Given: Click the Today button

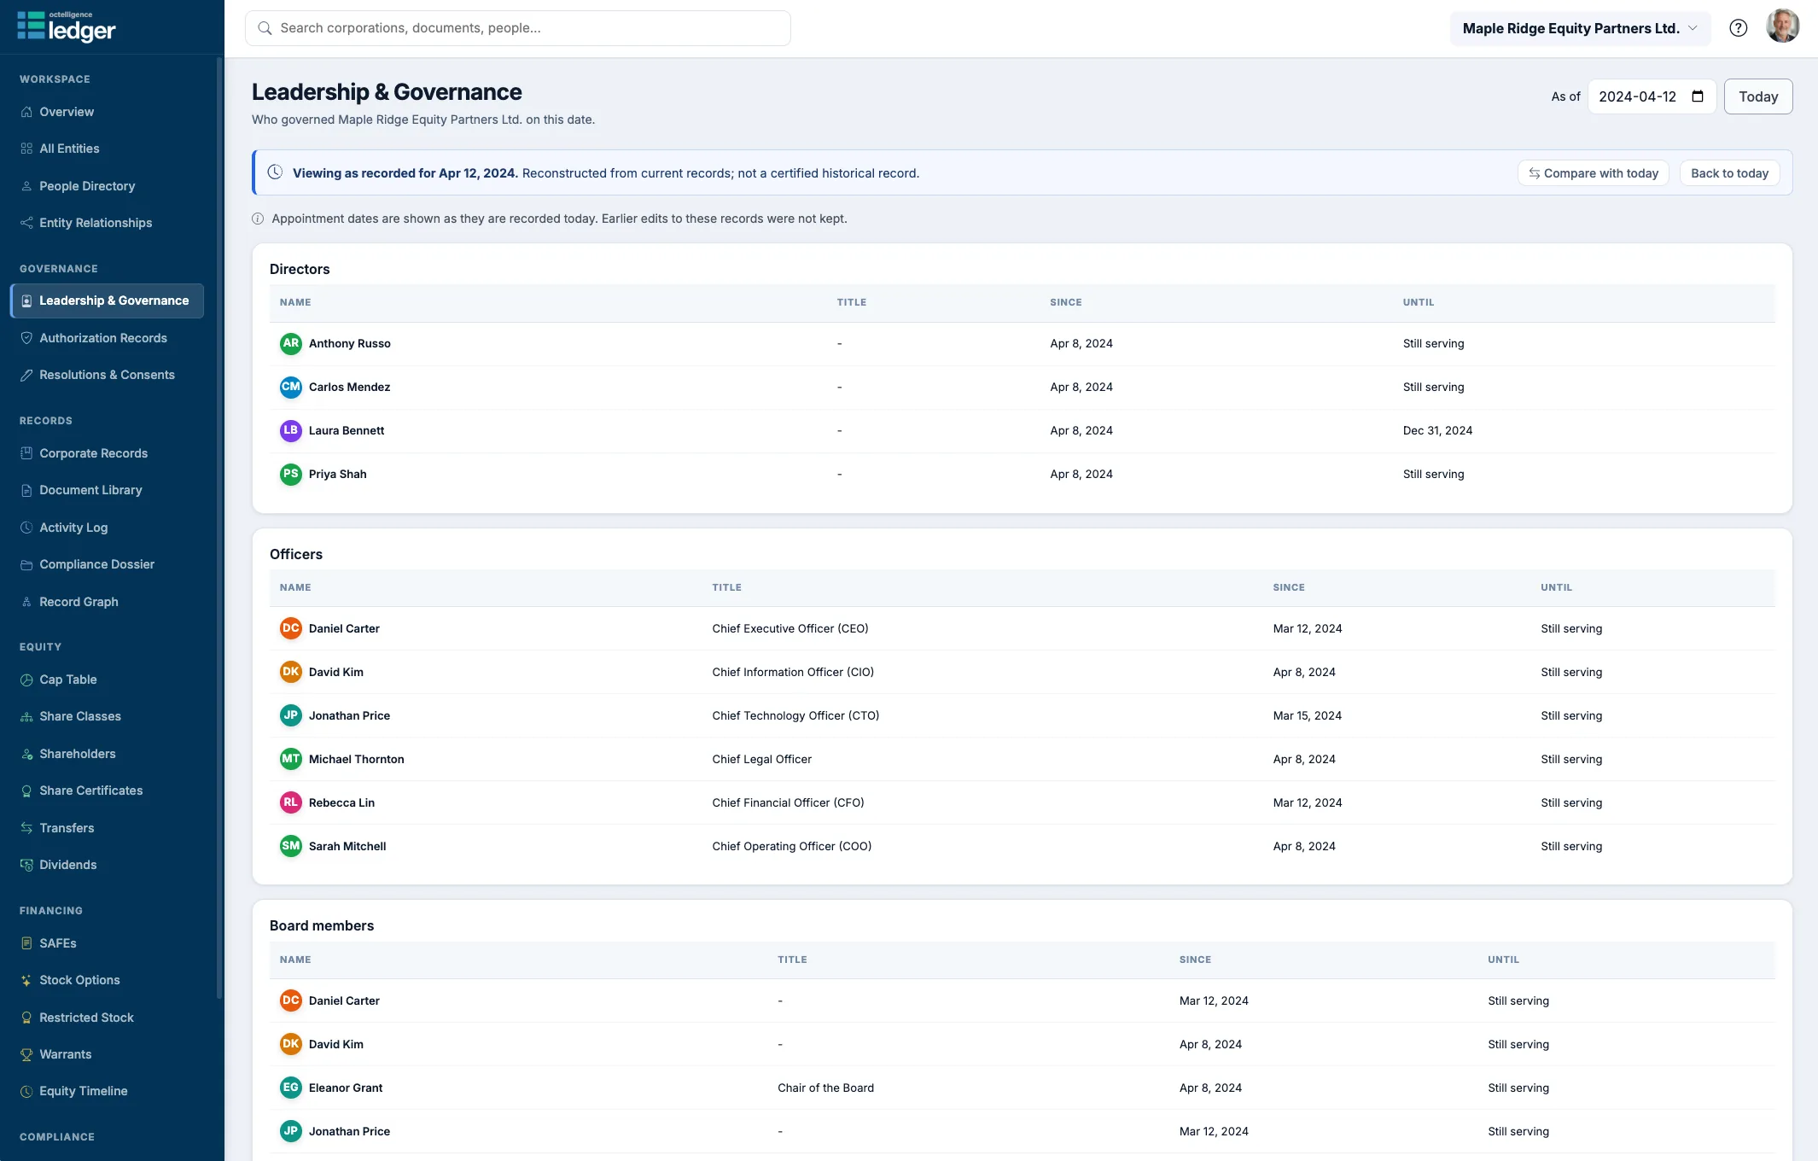Looking at the screenshot, I should (x=1758, y=96).
